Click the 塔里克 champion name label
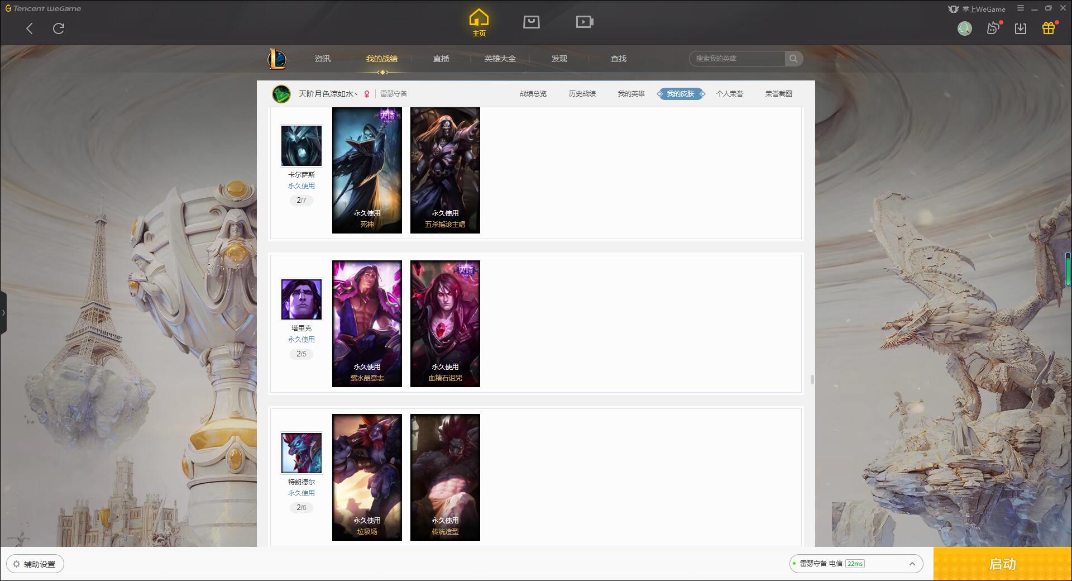 pyautogui.click(x=301, y=328)
